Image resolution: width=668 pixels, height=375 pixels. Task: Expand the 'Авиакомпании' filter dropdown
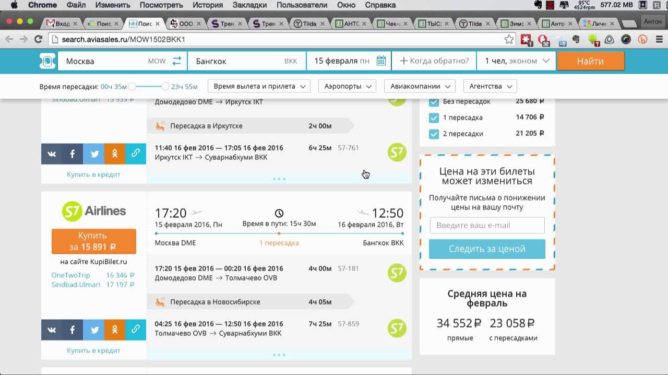click(x=420, y=86)
